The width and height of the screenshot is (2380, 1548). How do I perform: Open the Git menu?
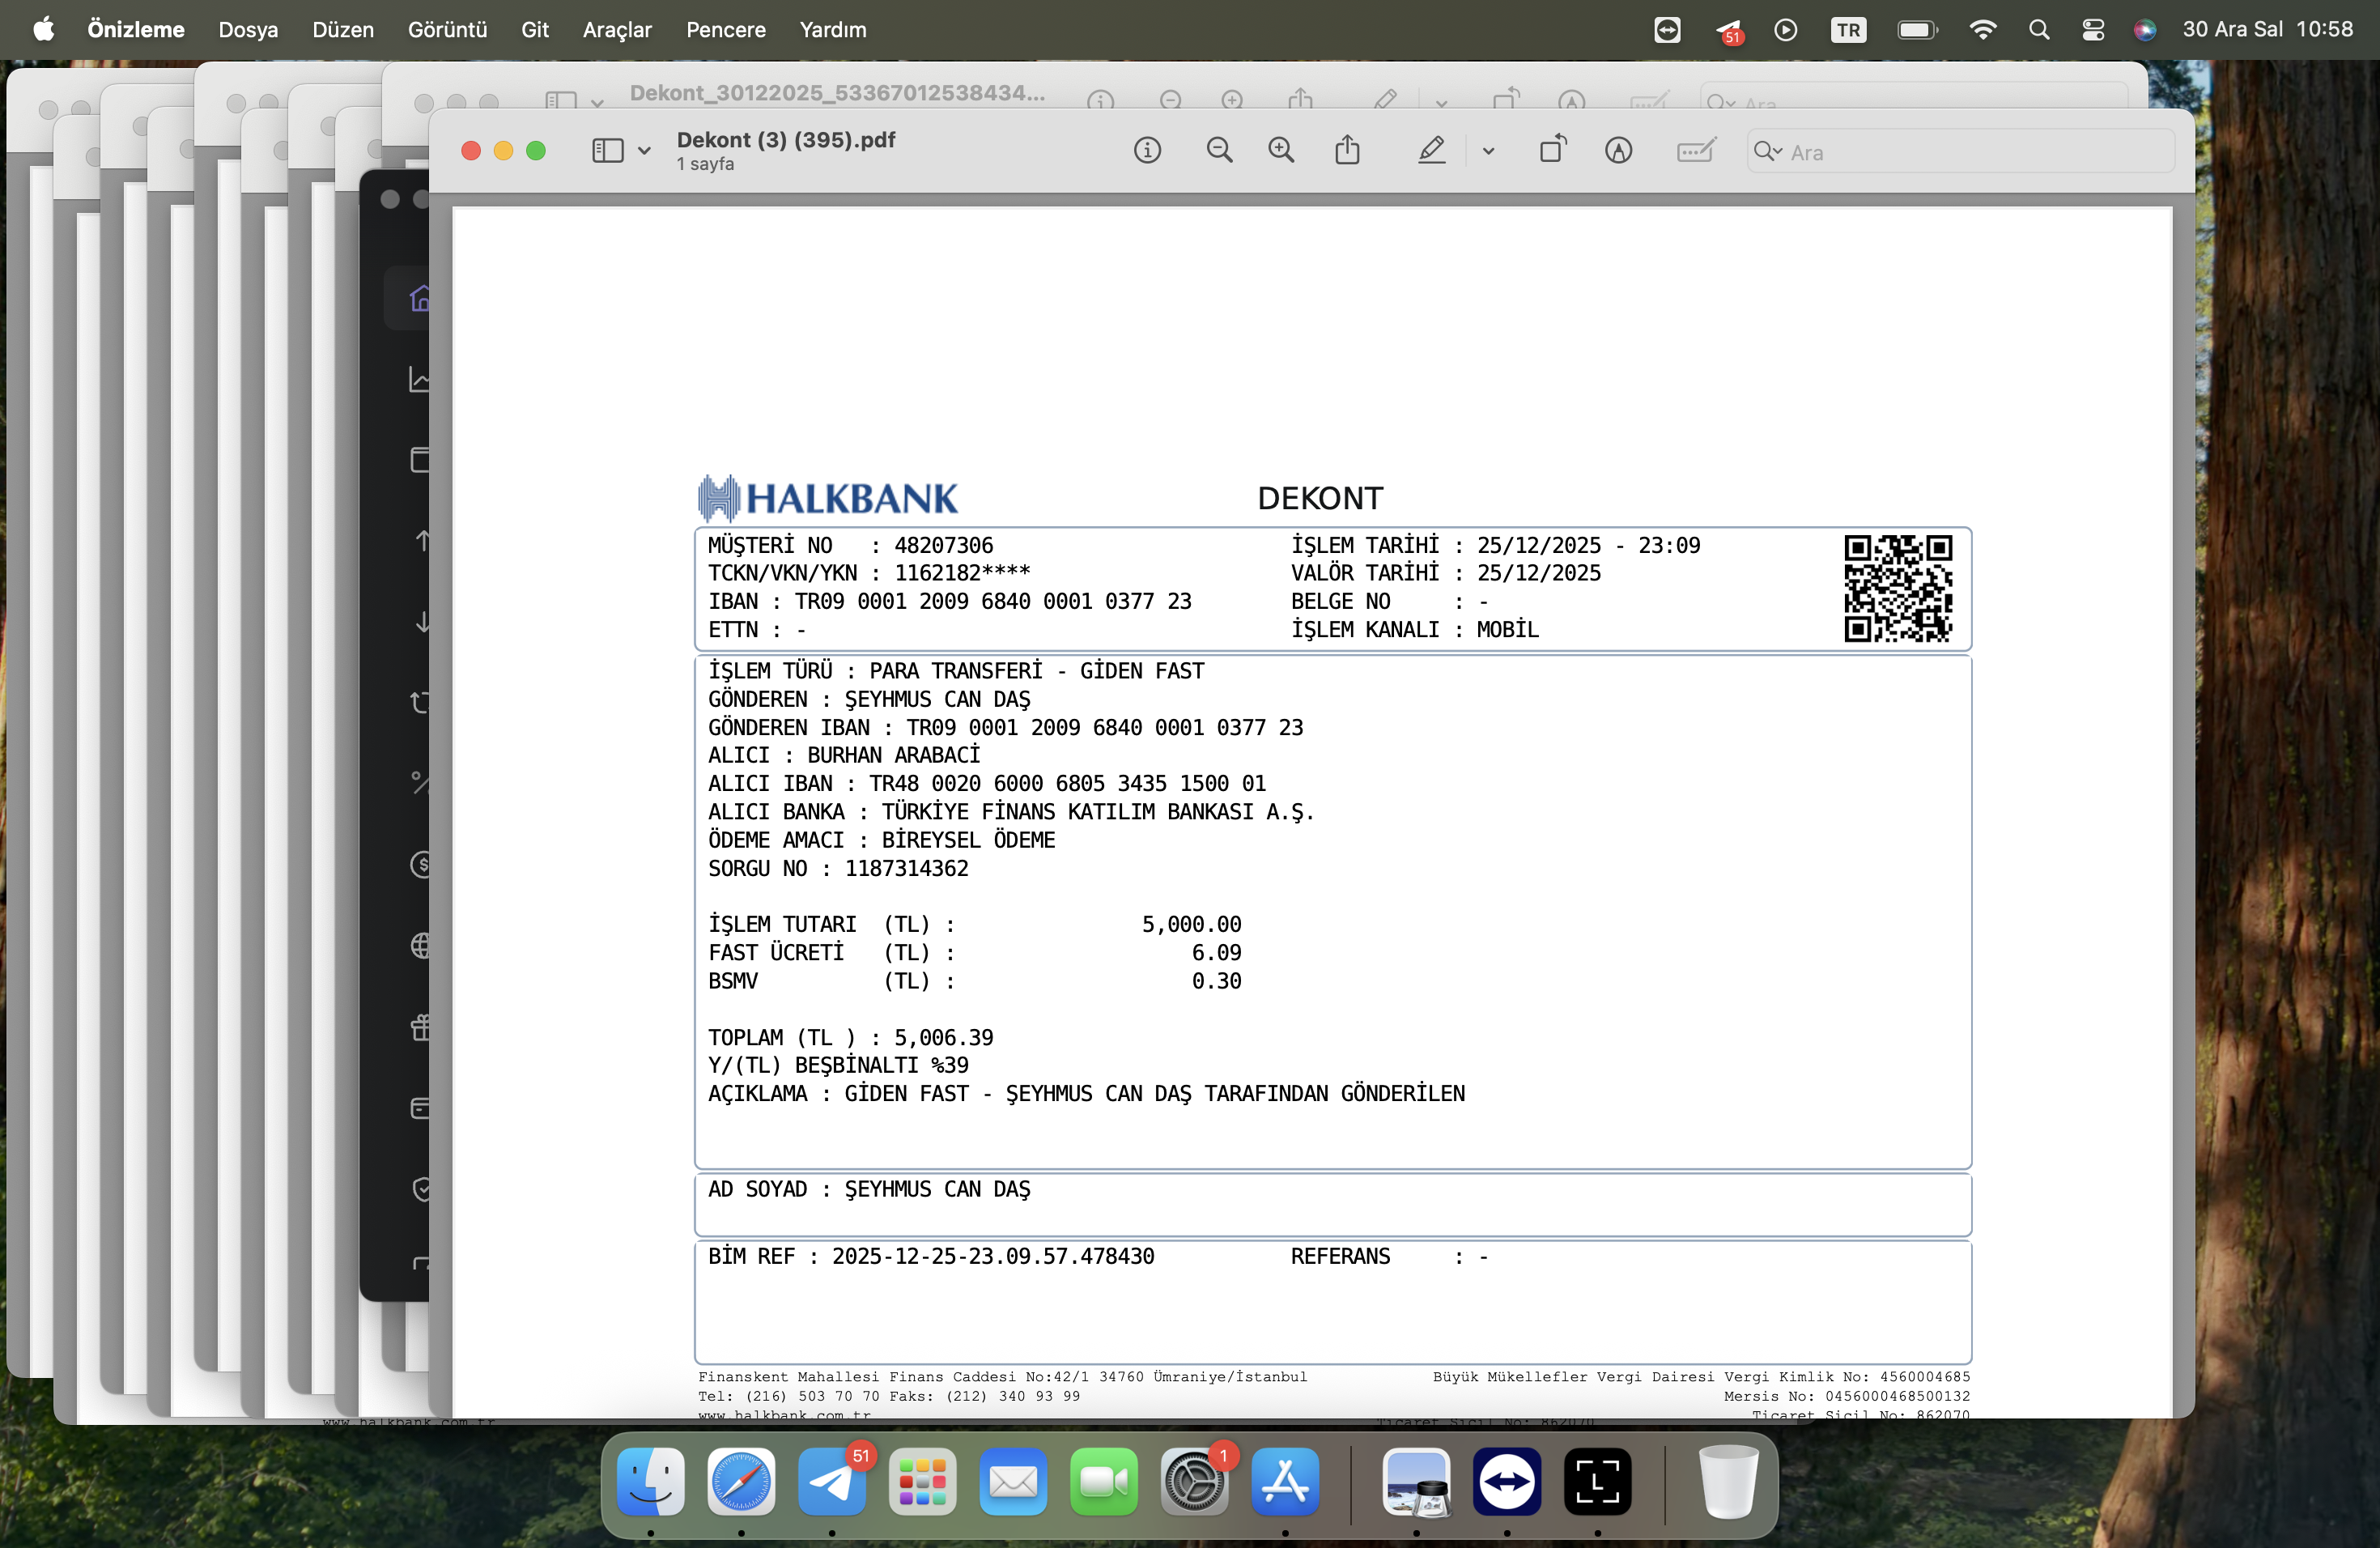pyautogui.click(x=535, y=29)
